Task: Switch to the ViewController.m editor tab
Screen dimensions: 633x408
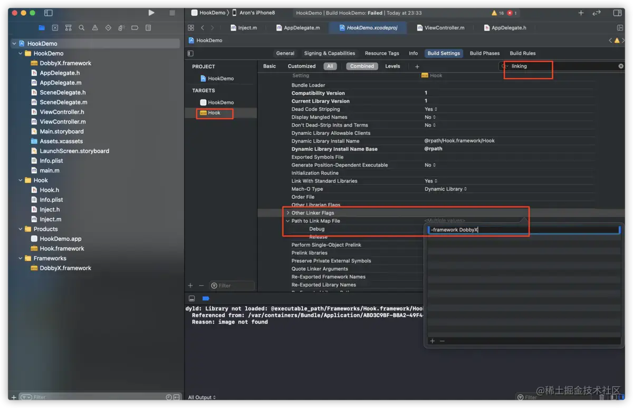Action: [440, 27]
